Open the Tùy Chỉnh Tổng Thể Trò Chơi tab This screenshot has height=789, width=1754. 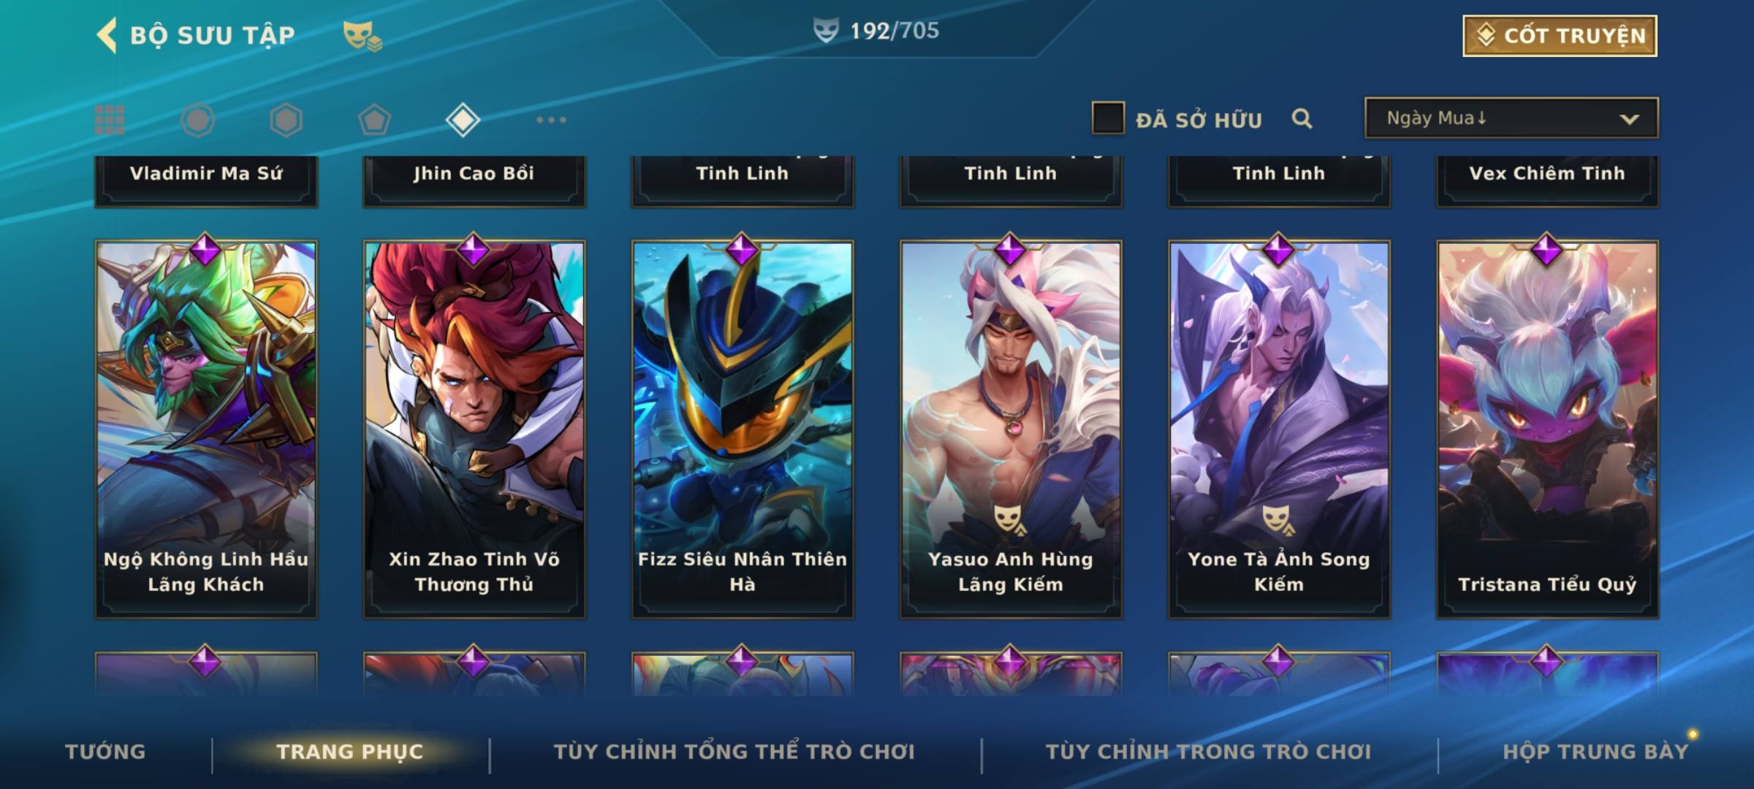(734, 752)
